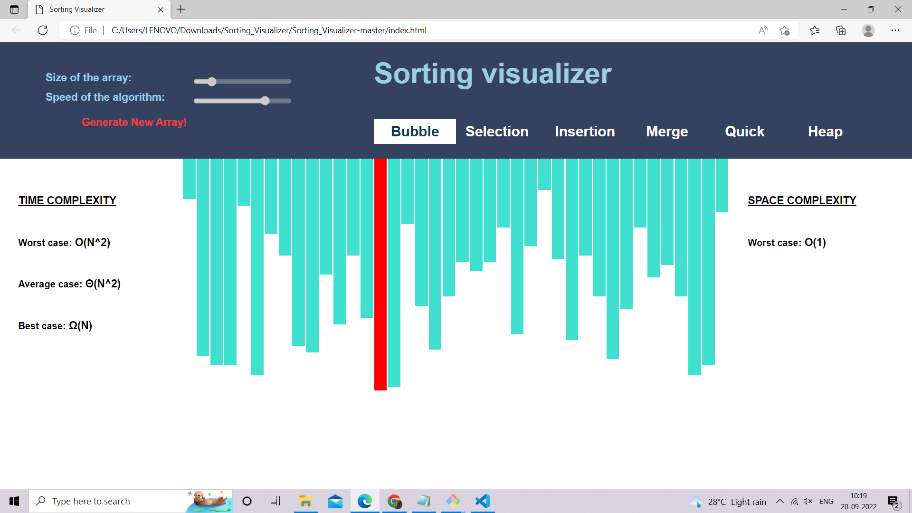
Task: Click Generate New Array! link
Action: pyautogui.click(x=134, y=122)
